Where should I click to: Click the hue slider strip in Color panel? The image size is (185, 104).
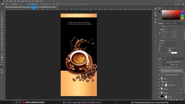point(182,15)
